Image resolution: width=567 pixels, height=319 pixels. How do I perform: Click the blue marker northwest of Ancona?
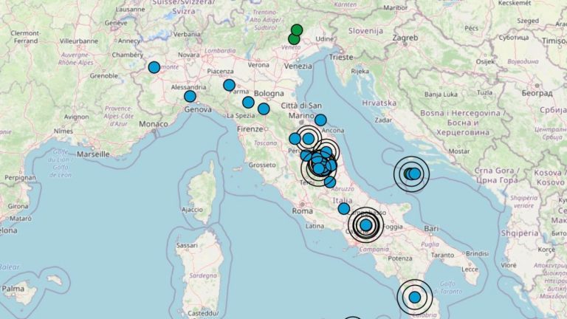click(320, 120)
